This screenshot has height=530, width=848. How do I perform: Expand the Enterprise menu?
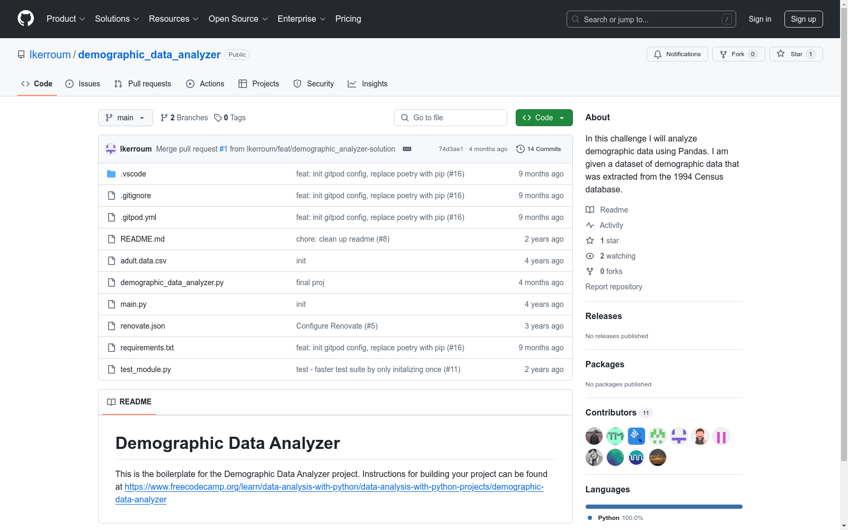tap(302, 19)
